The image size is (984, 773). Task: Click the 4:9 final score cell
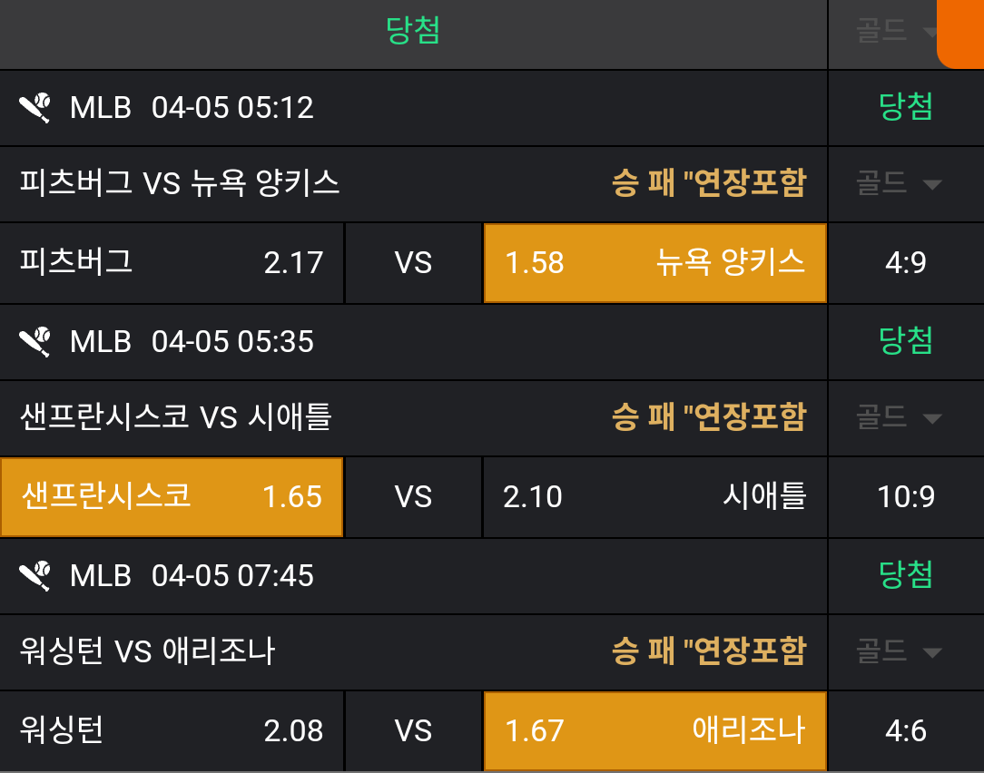(x=906, y=263)
